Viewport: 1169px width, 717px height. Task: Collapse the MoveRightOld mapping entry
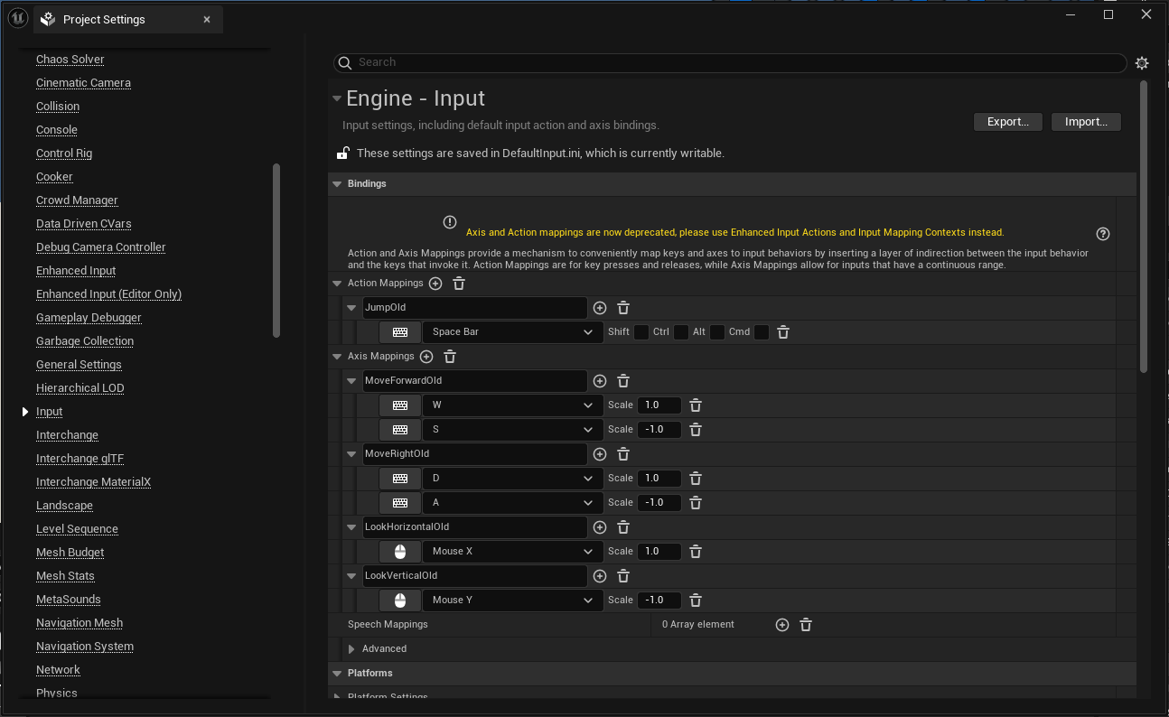[x=351, y=454]
